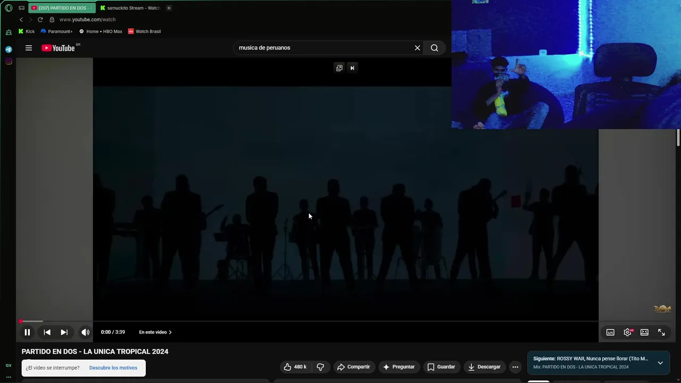
Task: Click the browser forward arrow
Action: 30,20
